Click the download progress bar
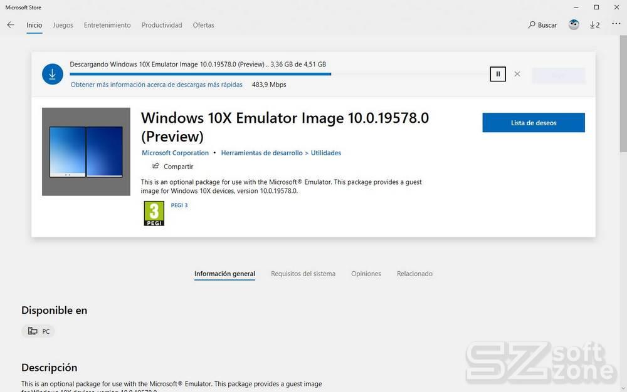627x392 pixels. [278, 74]
